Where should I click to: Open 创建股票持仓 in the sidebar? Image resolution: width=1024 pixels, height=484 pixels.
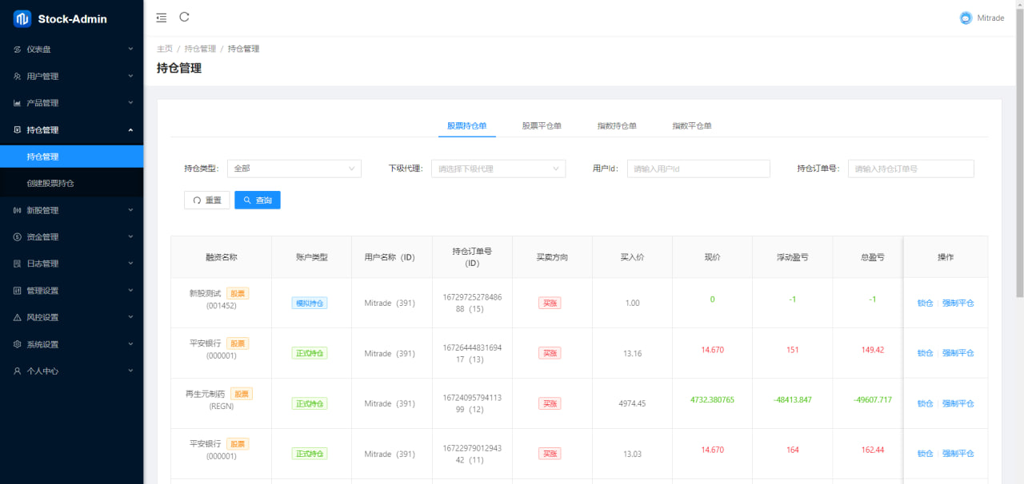click(x=50, y=184)
